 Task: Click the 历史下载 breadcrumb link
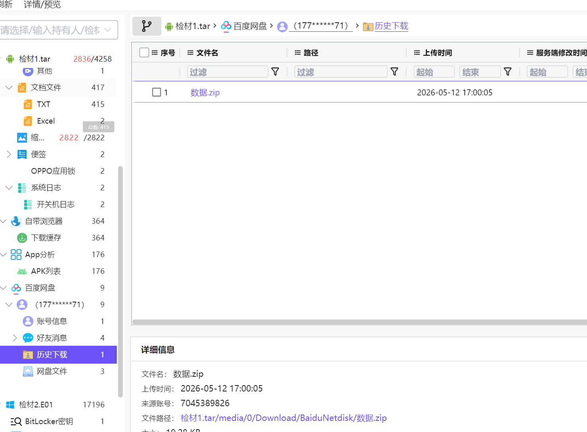[x=391, y=26]
